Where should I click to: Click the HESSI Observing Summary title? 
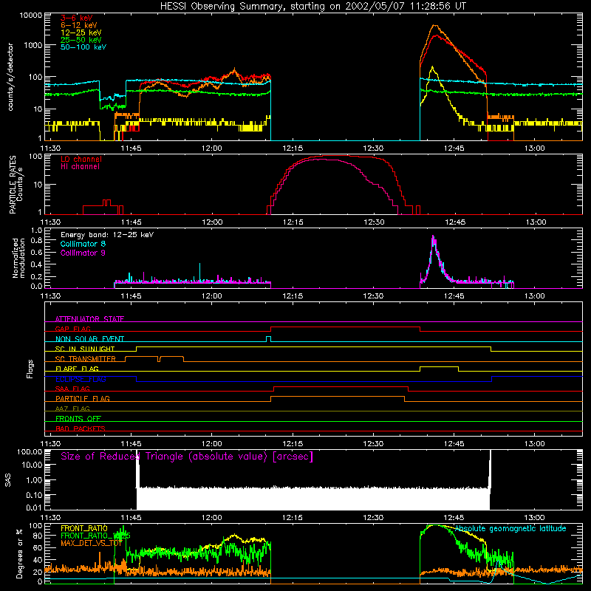coord(312,7)
